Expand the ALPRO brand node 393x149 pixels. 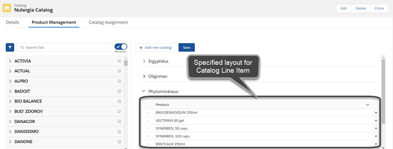[x=10, y=81]
